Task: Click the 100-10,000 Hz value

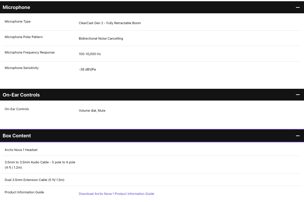Action: pos(90,54)
